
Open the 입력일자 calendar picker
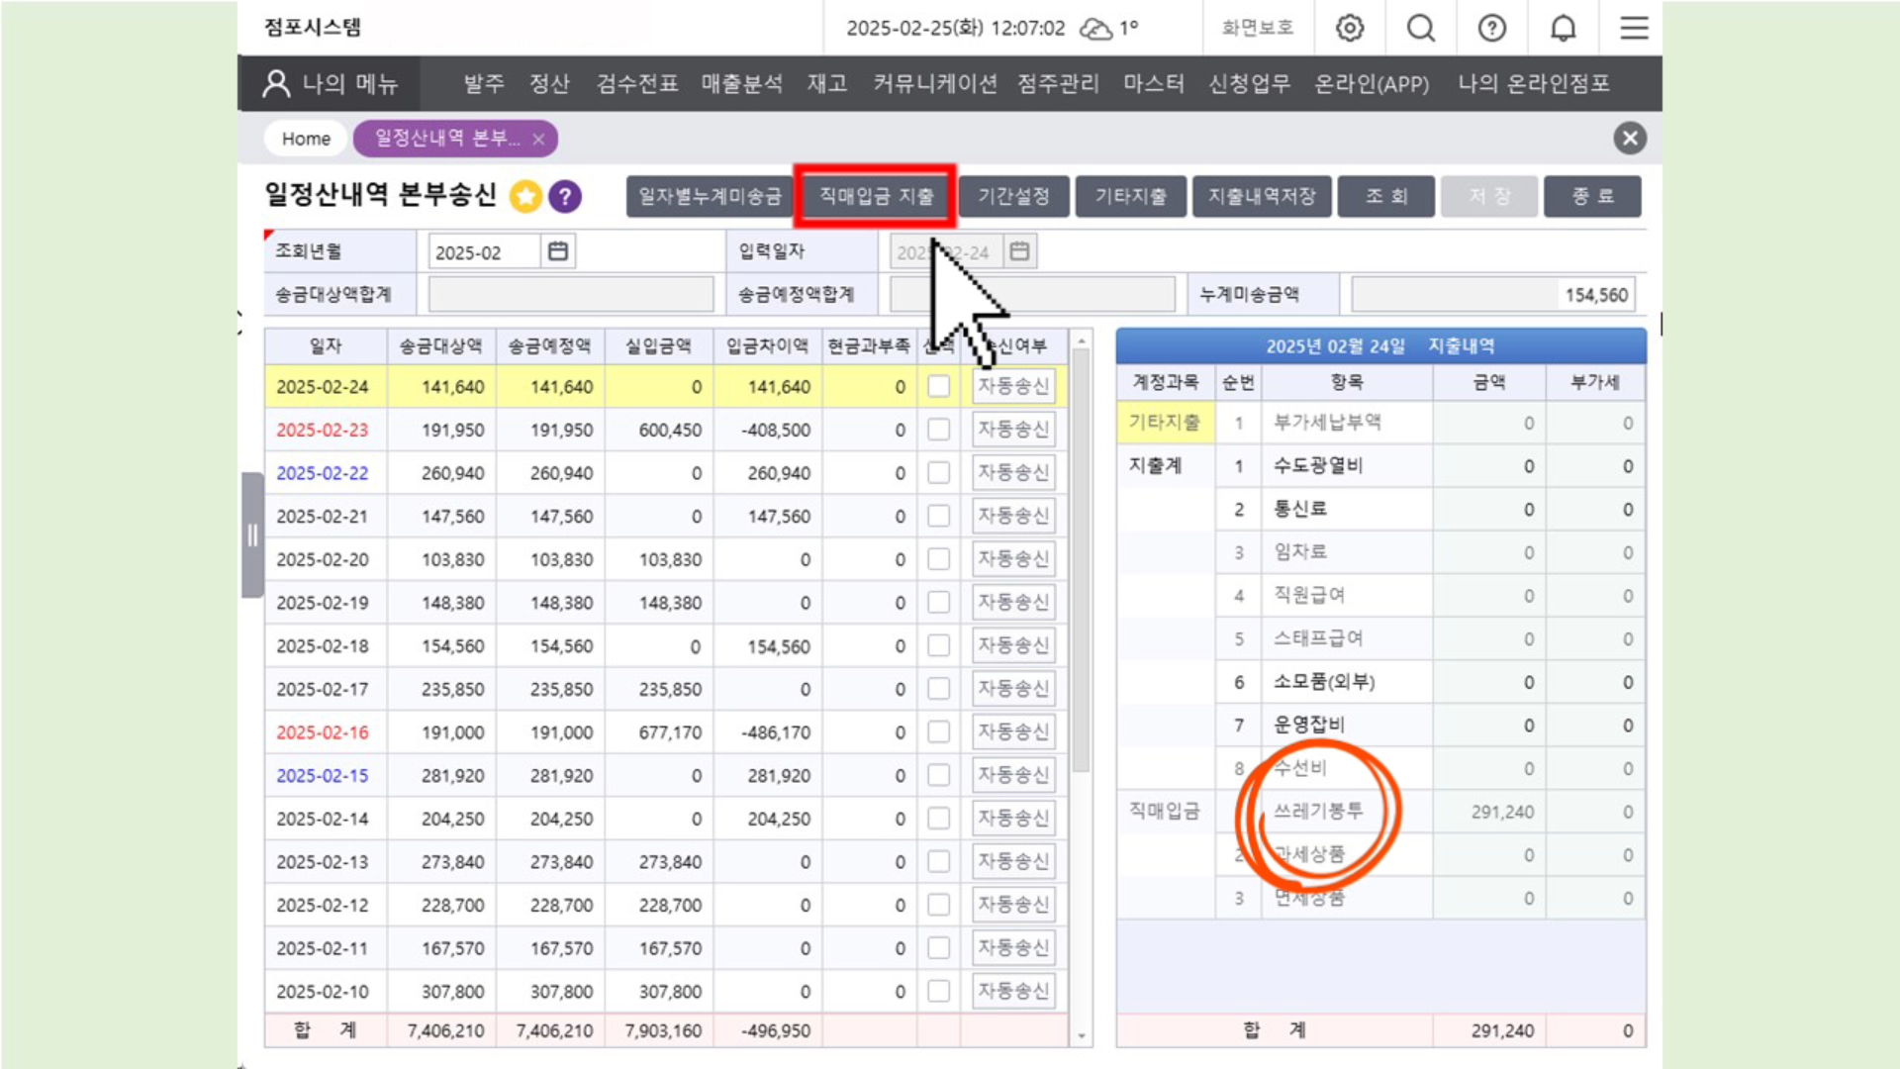point(1019,251)
